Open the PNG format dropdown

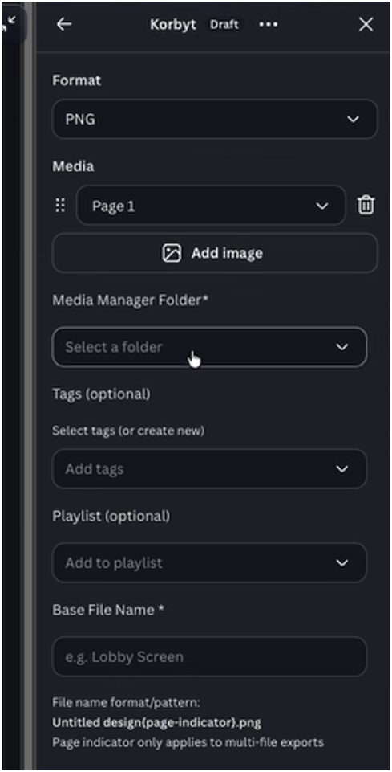coord(215,119)
